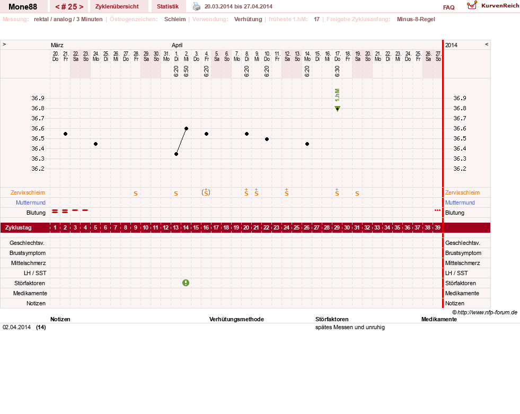The height and width of the screenshot is (414, 520).
Task: Click the temperature point on 8. April
Action: [246, 134]
